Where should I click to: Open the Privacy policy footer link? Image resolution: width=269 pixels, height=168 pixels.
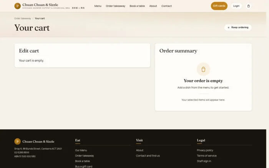point(205,150)
